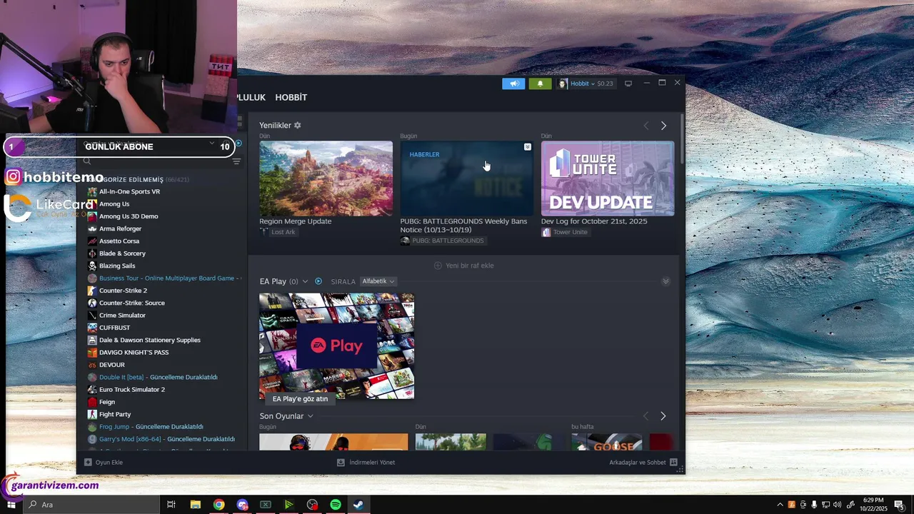This screenshot has height=514, width=914.
Task: Click Yeni bir raf ekle
Action: coord(464,266)
